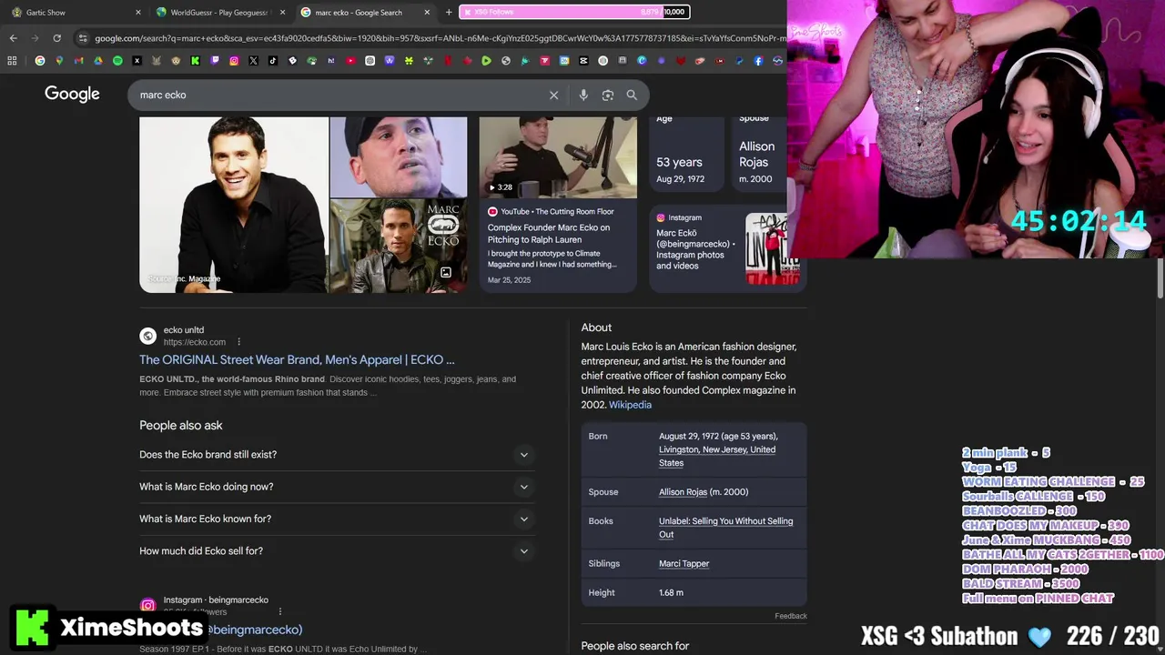This screenshot has width=1165, height=655.
Task: Open the Chrome apps grid
Action: 12,61
